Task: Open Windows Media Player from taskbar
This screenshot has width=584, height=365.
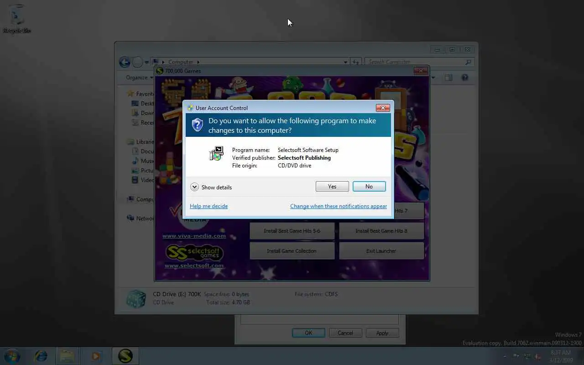Action: click(96, 356)
